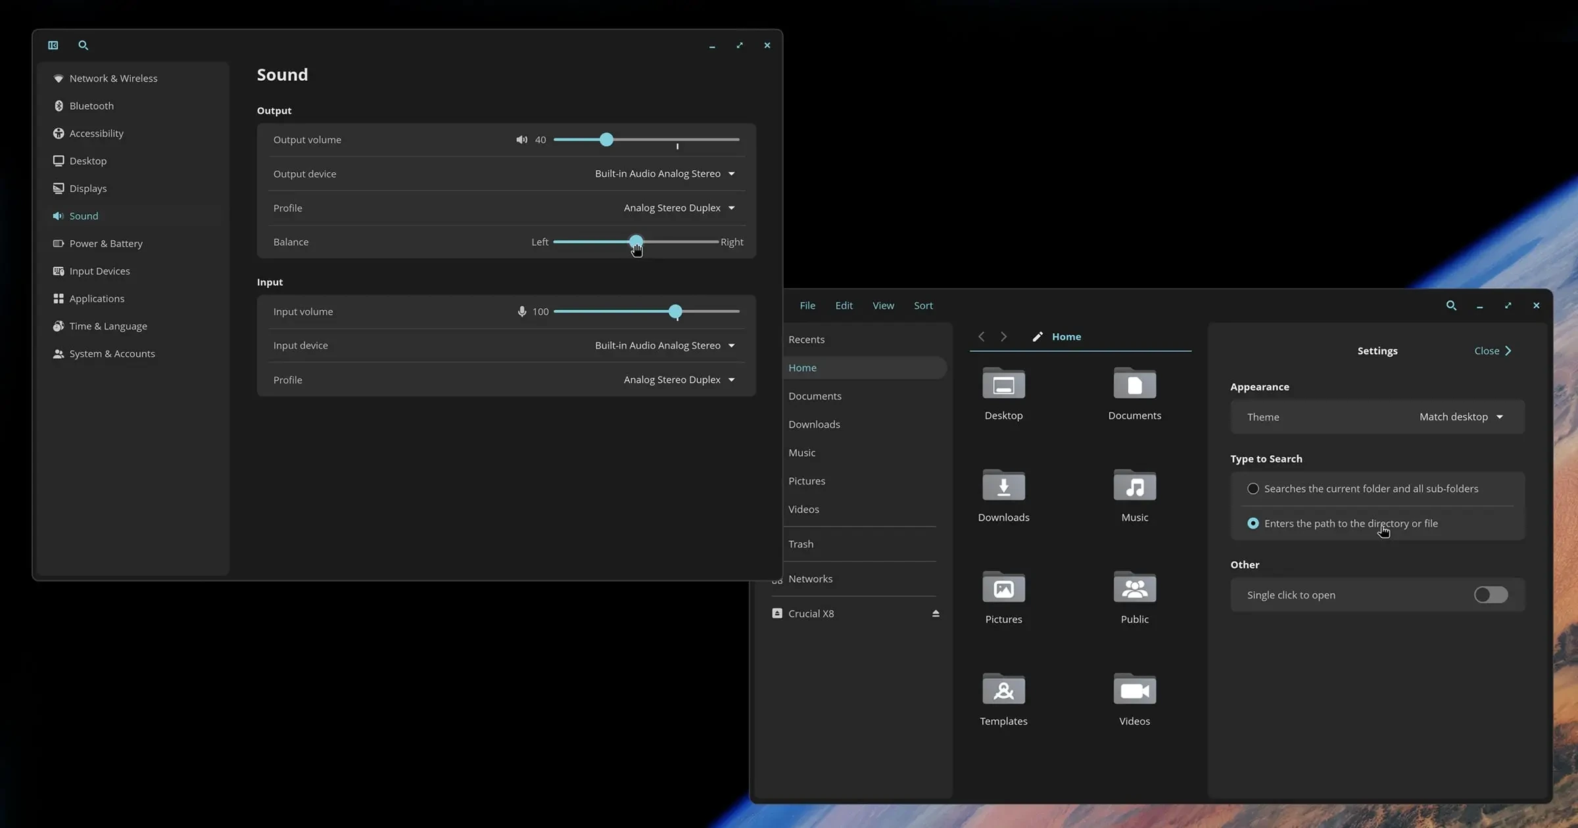Open the Edit menu in Files
Screen dimensions: 1578x828
844,306
